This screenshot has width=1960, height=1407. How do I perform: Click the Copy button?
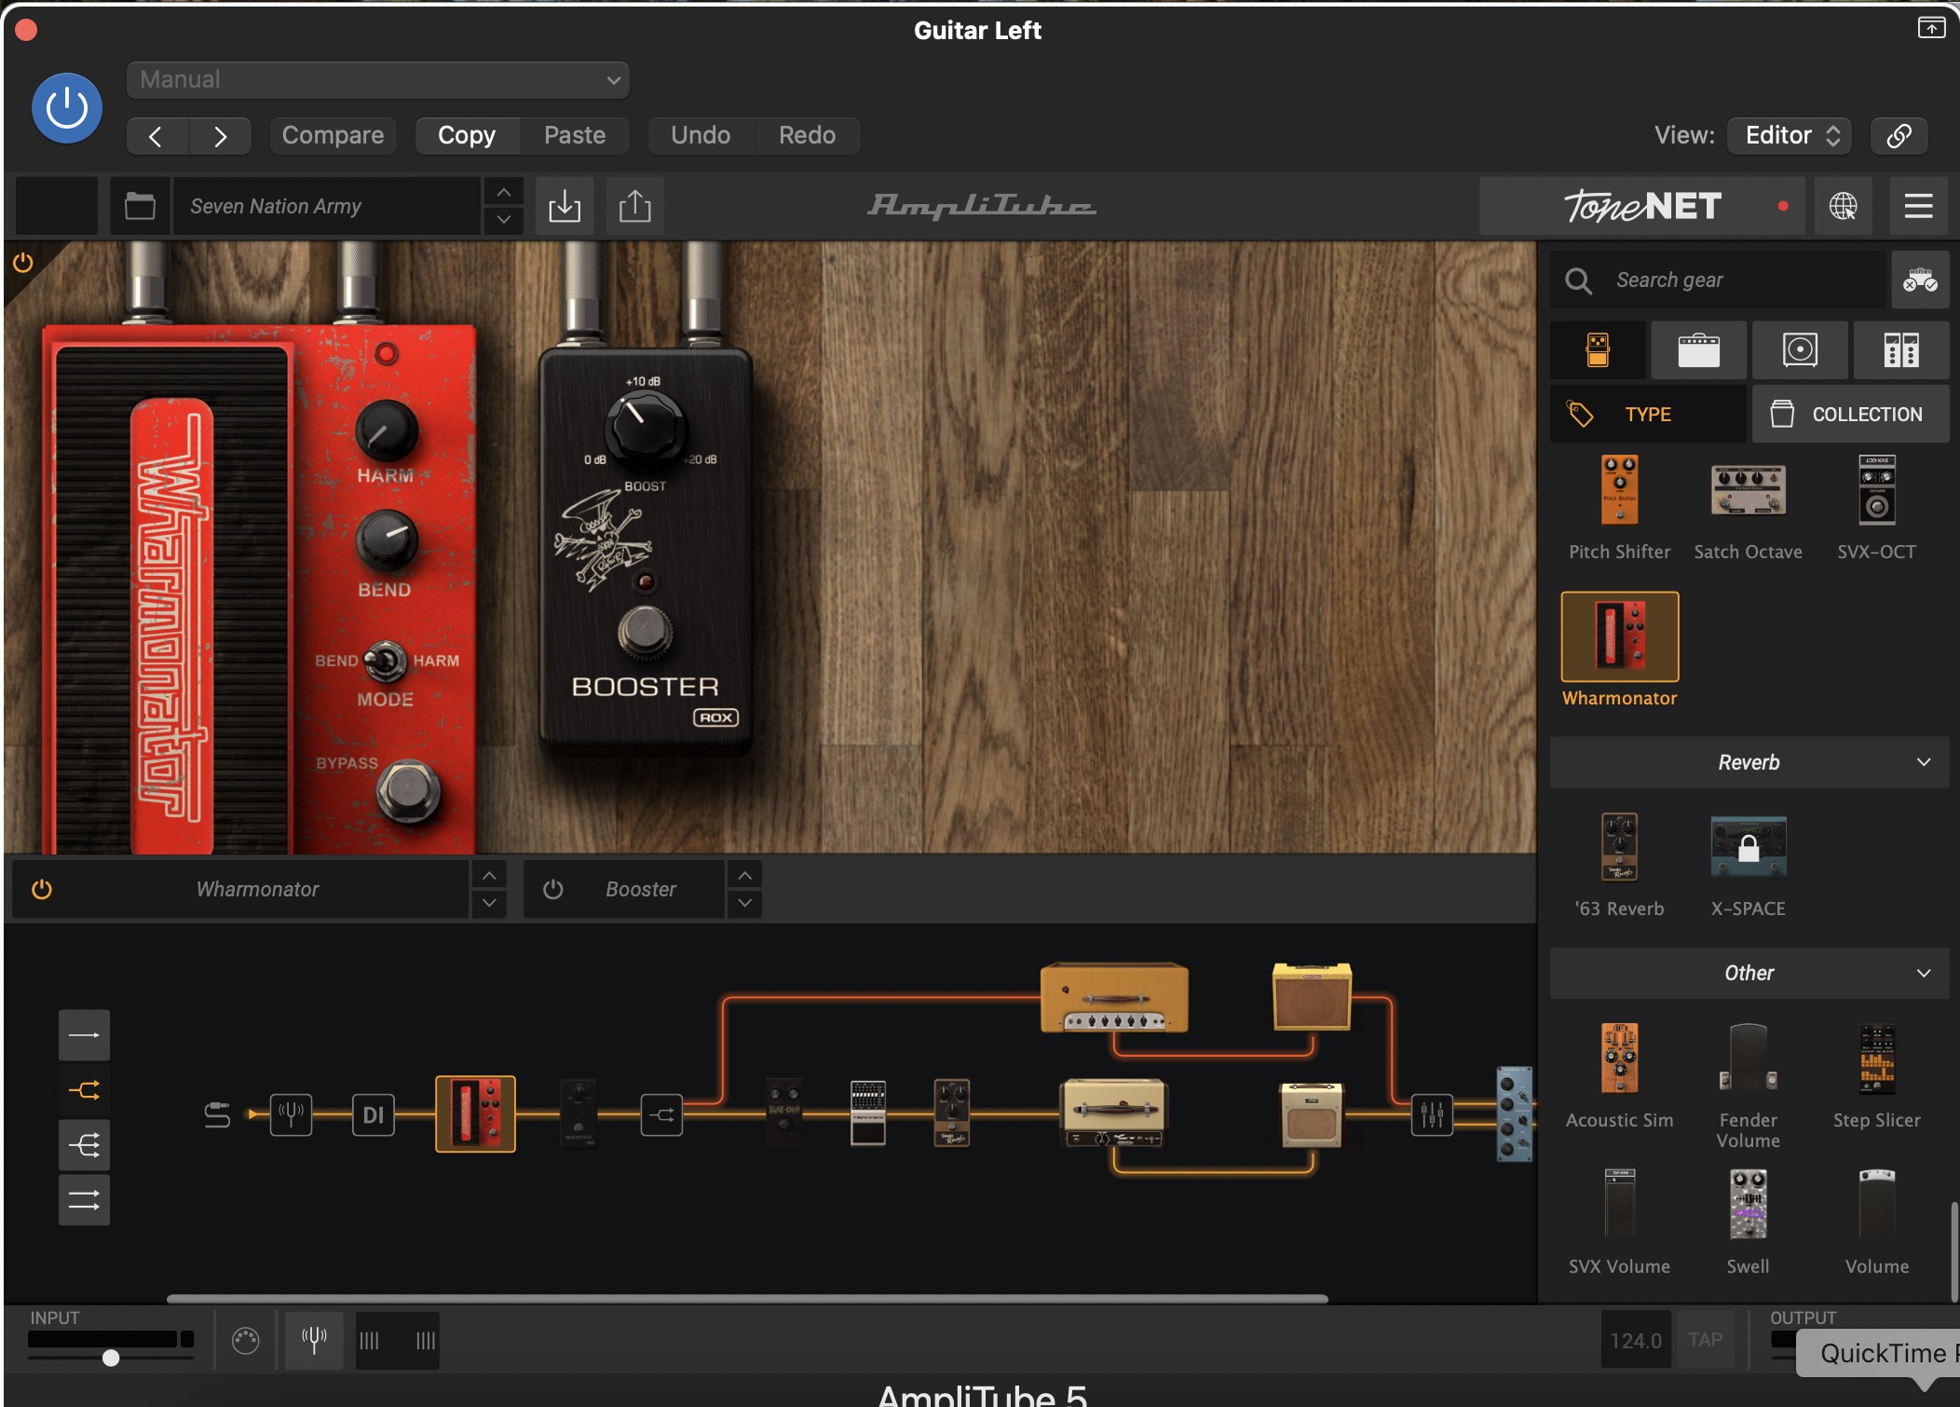467,136
